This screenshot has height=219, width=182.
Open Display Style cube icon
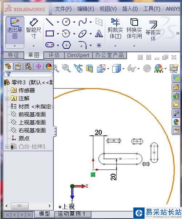tap(117, 68)
